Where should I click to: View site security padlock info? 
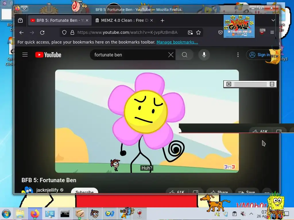(72, 33)
